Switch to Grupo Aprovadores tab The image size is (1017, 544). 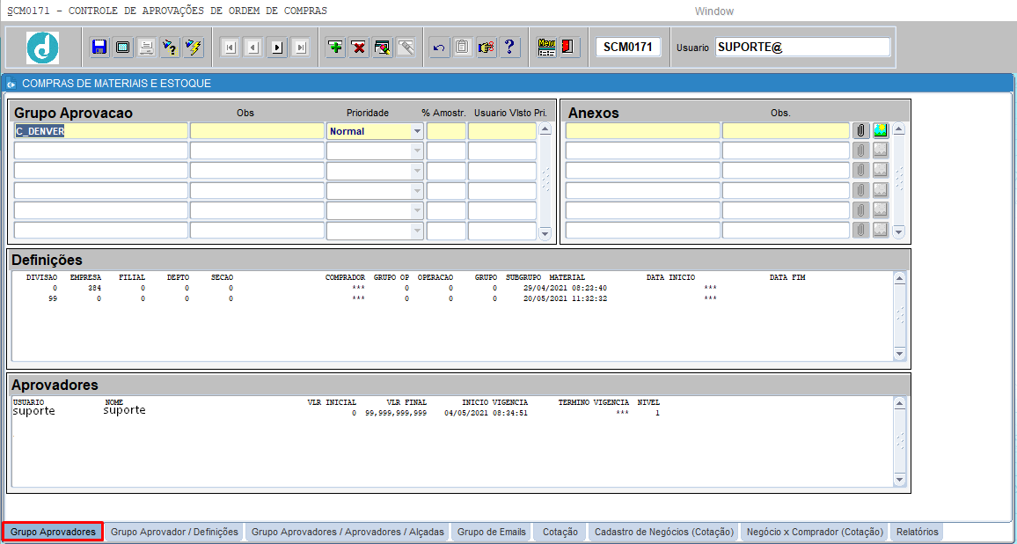(x=53, y=532)
